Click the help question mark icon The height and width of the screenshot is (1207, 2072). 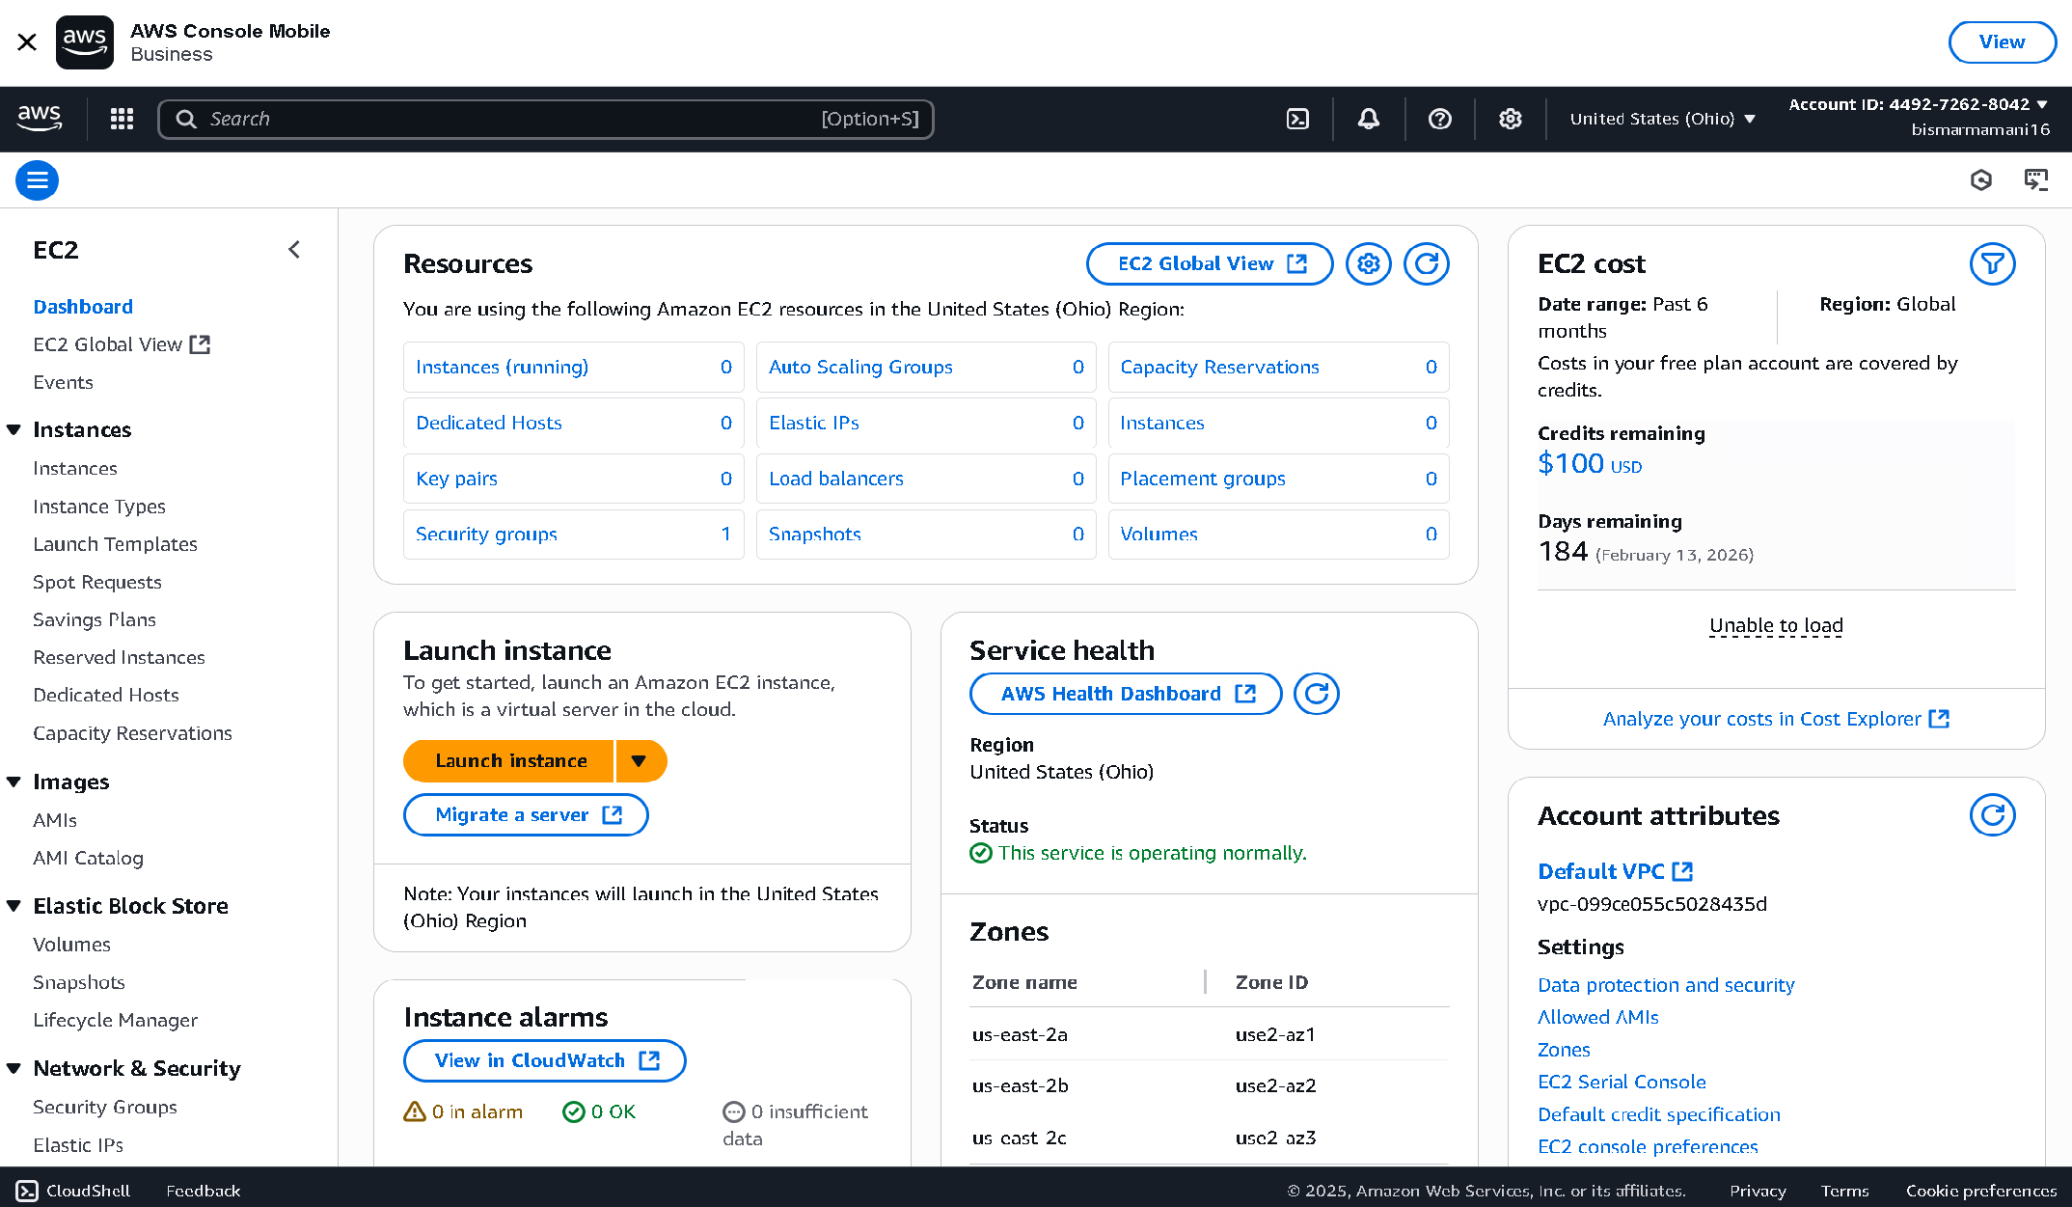[1439, 119]
